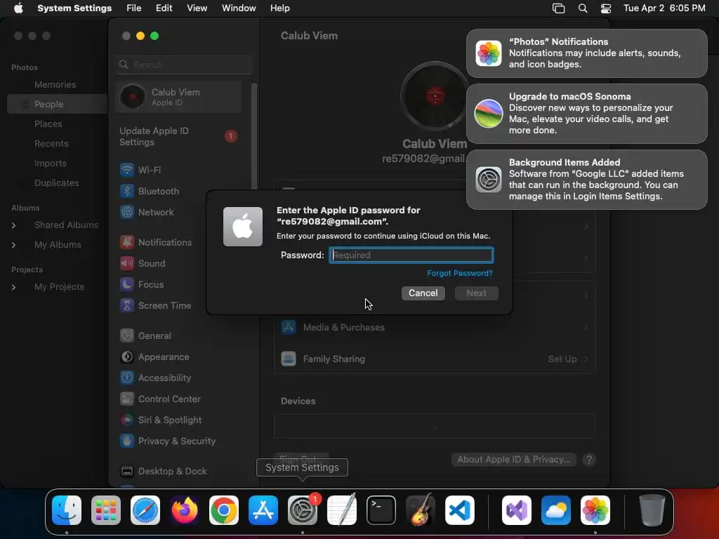719x539 pixels.
Task: Select Duplicates in Photos sidebar
Action: click(x=56, y=183)
